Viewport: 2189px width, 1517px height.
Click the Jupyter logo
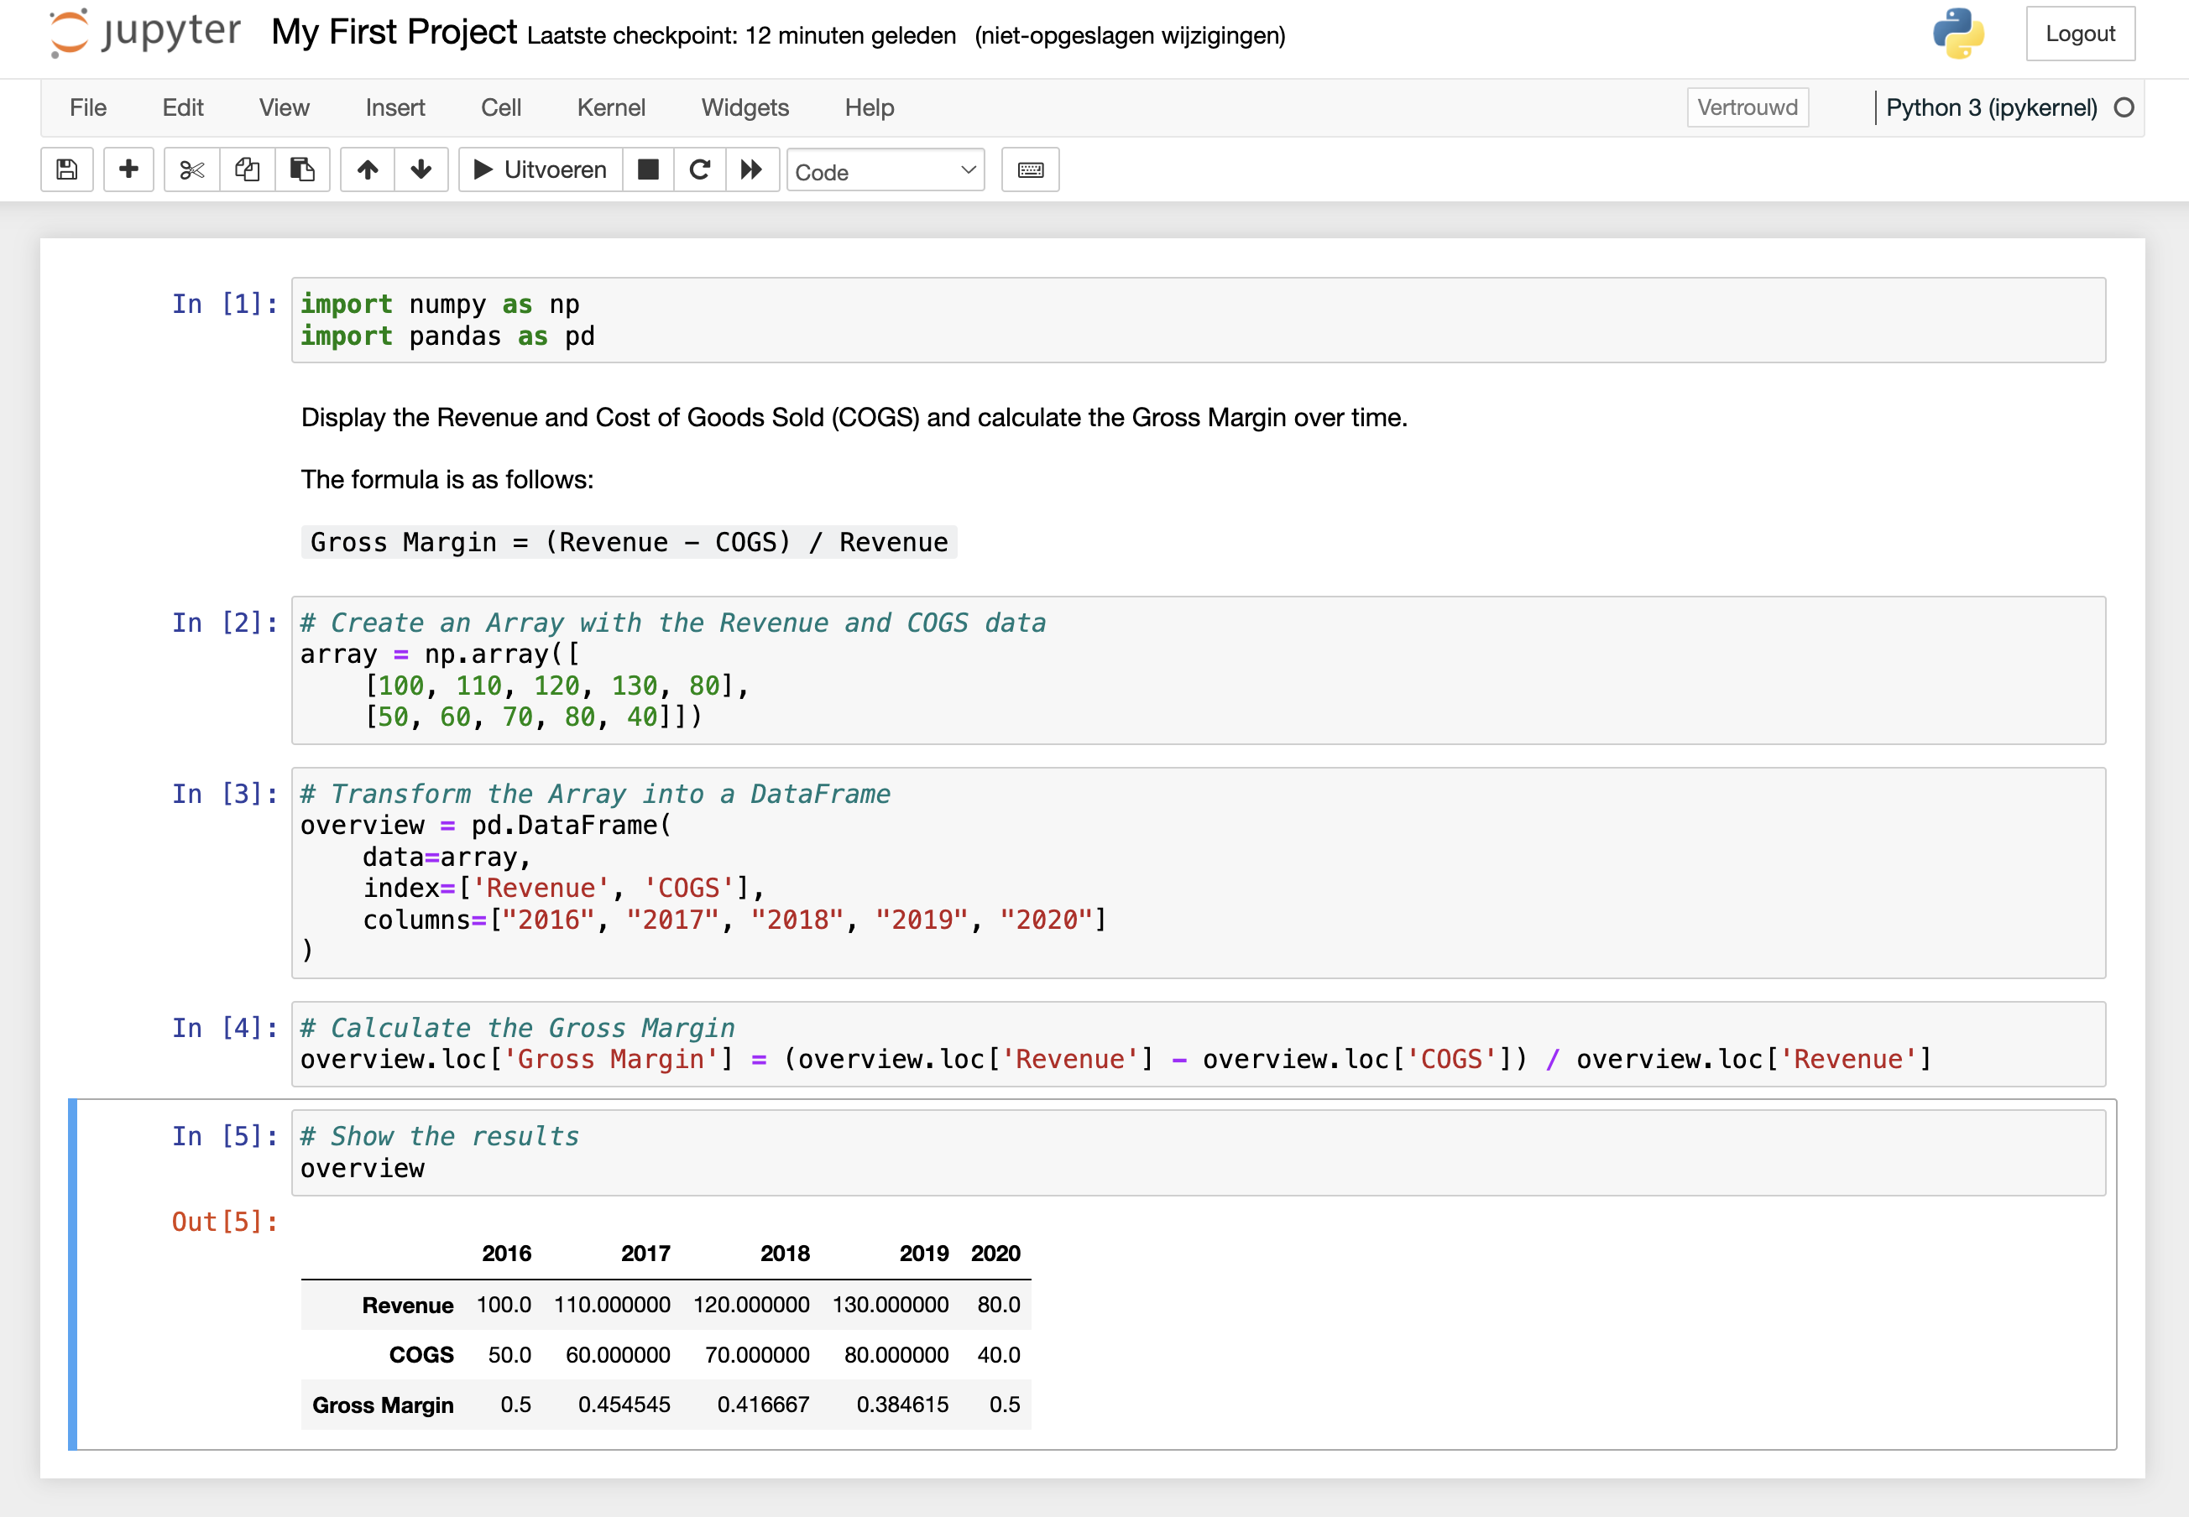point(144,34)
